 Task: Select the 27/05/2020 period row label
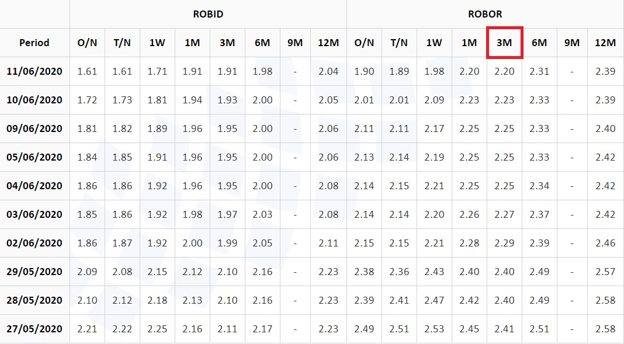pos(34,329)
